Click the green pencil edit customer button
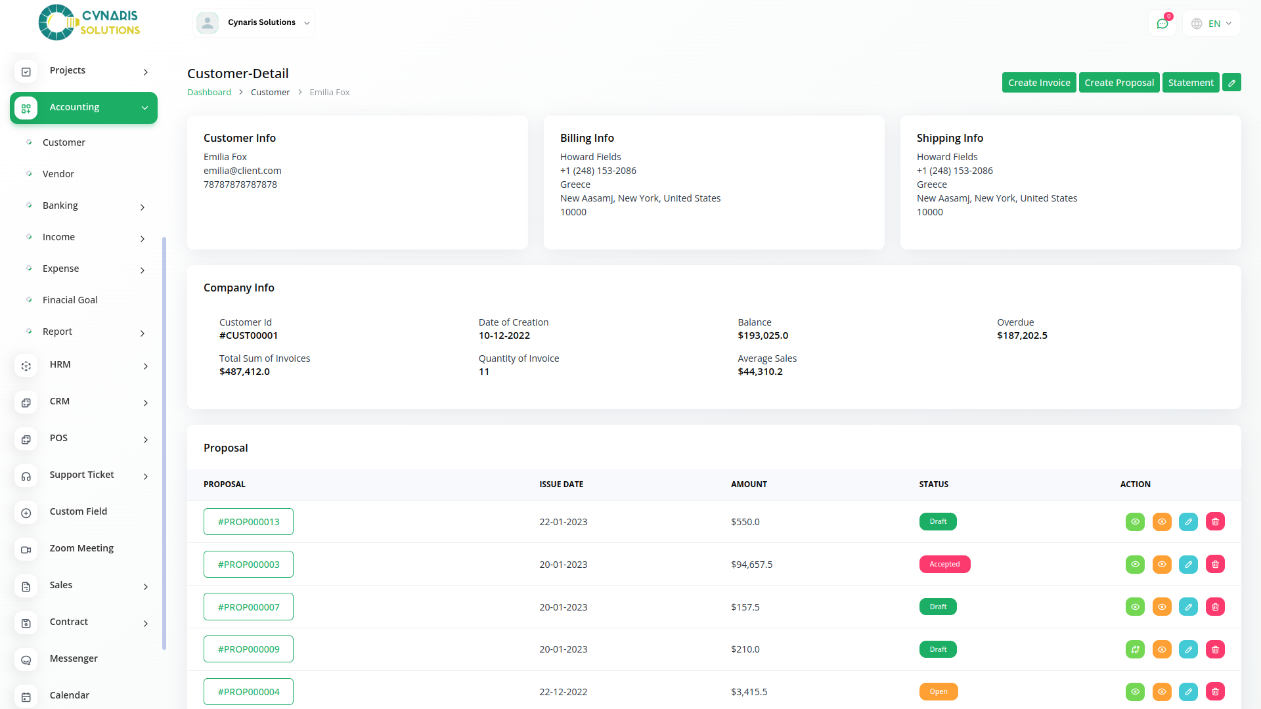Viewport: 1261px width, 709px height. coord(1231,83)
